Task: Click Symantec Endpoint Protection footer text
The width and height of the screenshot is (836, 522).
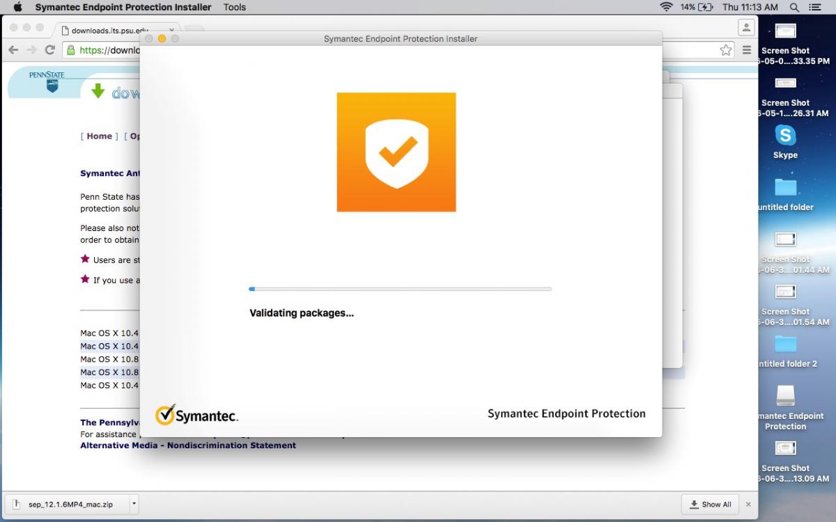Action: coord(566,413)
